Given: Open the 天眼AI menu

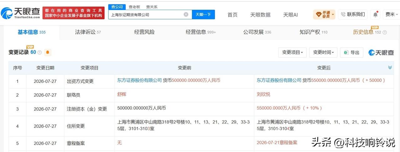Looking at the screenshot, I should (290, 15).
